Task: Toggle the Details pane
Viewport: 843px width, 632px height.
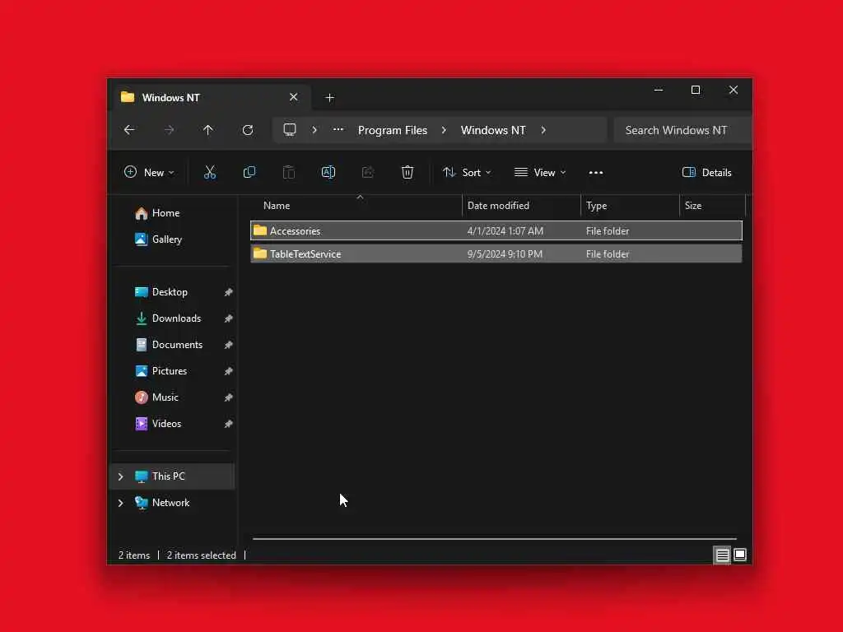Action: [706, 173]
